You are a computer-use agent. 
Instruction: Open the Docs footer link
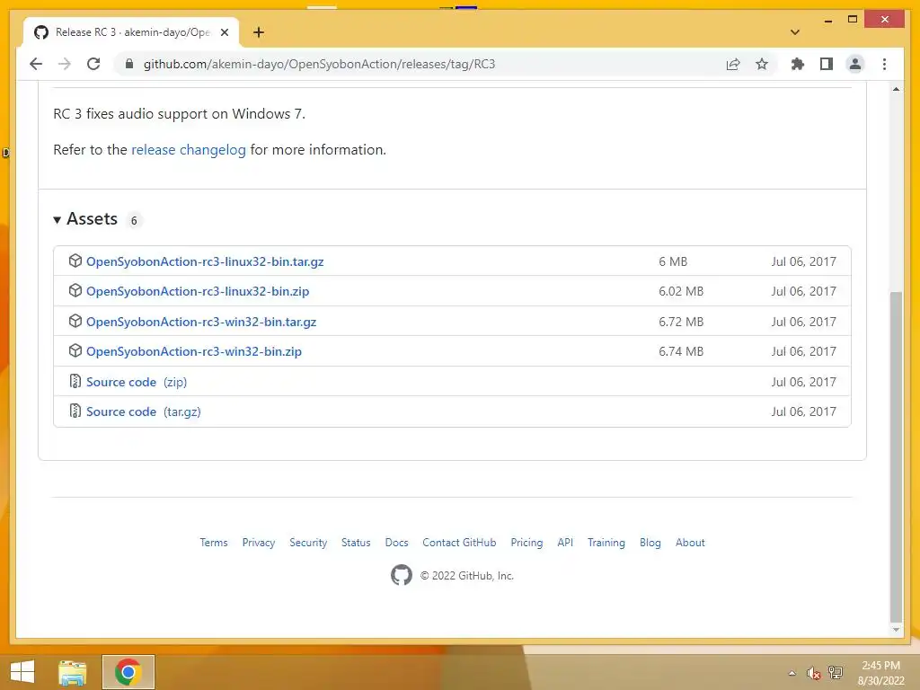(x=396, y=543)
